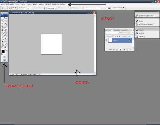Choose Intersect with Selection mode

(x=16, y=8)
